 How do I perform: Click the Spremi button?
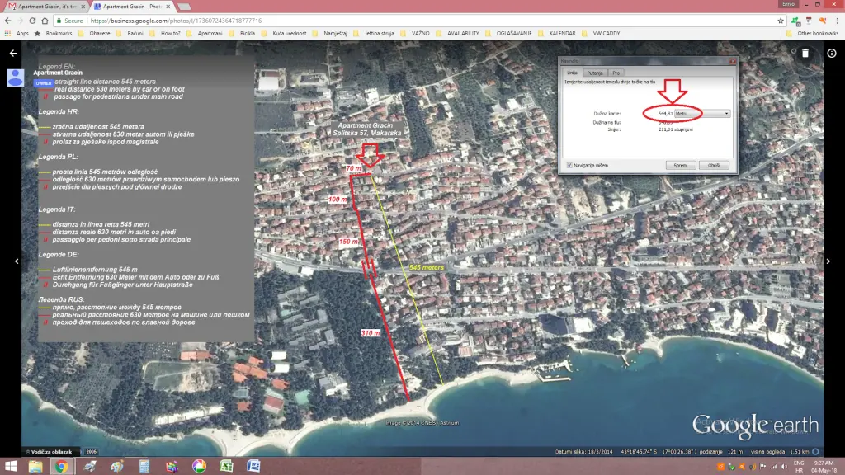pyautogui.click(x=680, y=165)
